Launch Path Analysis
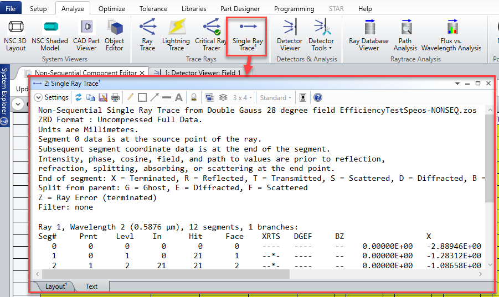499x297 pixels. tap(405, 35)
